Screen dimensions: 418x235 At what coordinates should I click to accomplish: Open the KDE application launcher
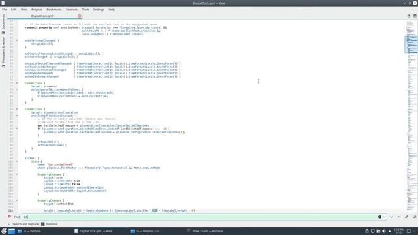pyautogui.click(x=4, y=231)
